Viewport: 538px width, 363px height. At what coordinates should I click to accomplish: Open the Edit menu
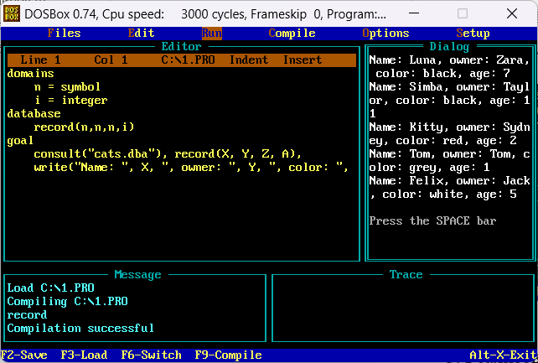pos(141,34)
